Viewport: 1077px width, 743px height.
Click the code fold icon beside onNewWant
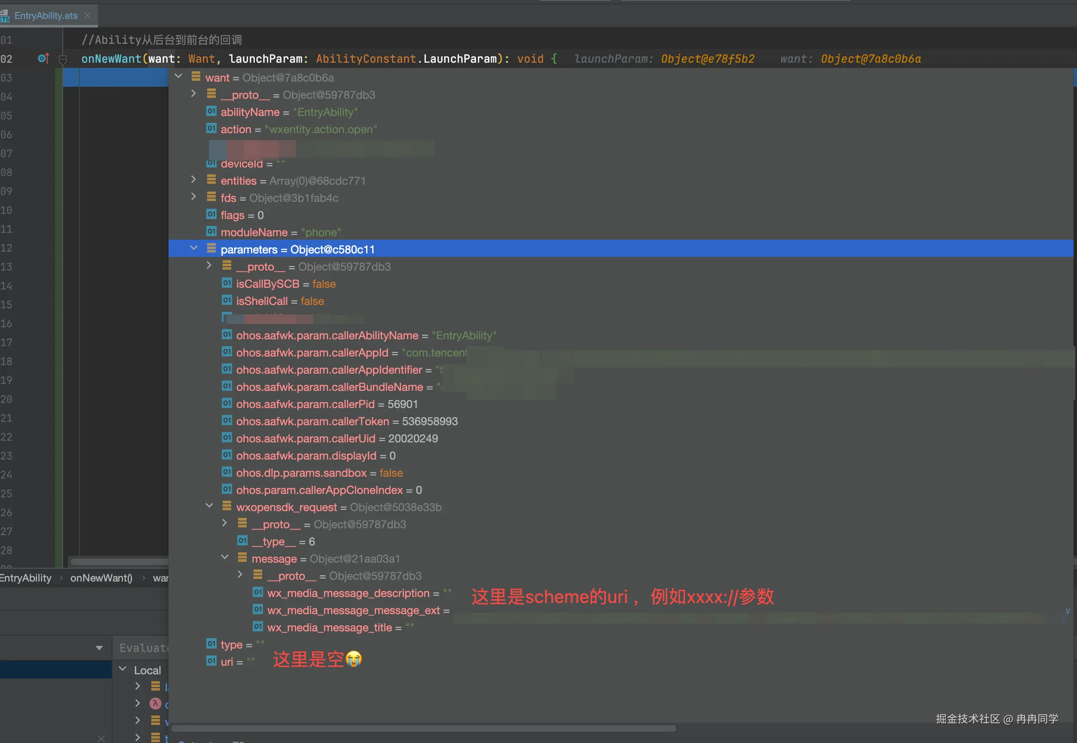62,59
